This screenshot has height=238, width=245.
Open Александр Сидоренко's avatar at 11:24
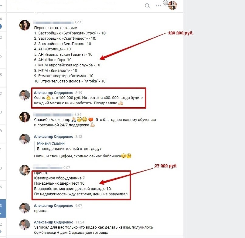(x=25, y=225)
